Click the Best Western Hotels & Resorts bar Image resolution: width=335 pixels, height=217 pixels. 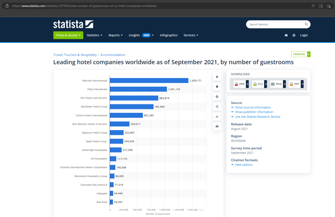coord(120,124)
